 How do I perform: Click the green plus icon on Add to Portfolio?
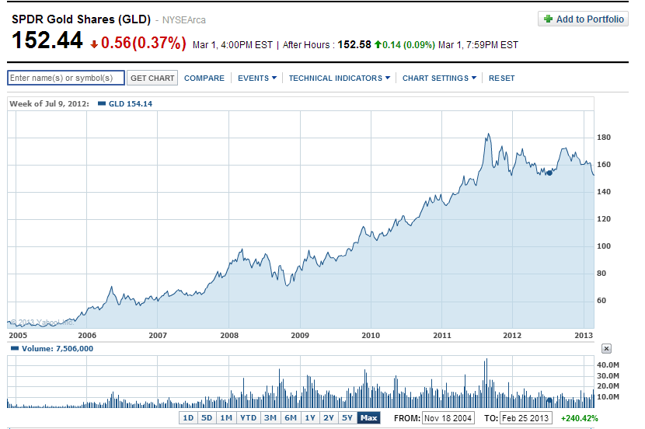tap(548, 19)
